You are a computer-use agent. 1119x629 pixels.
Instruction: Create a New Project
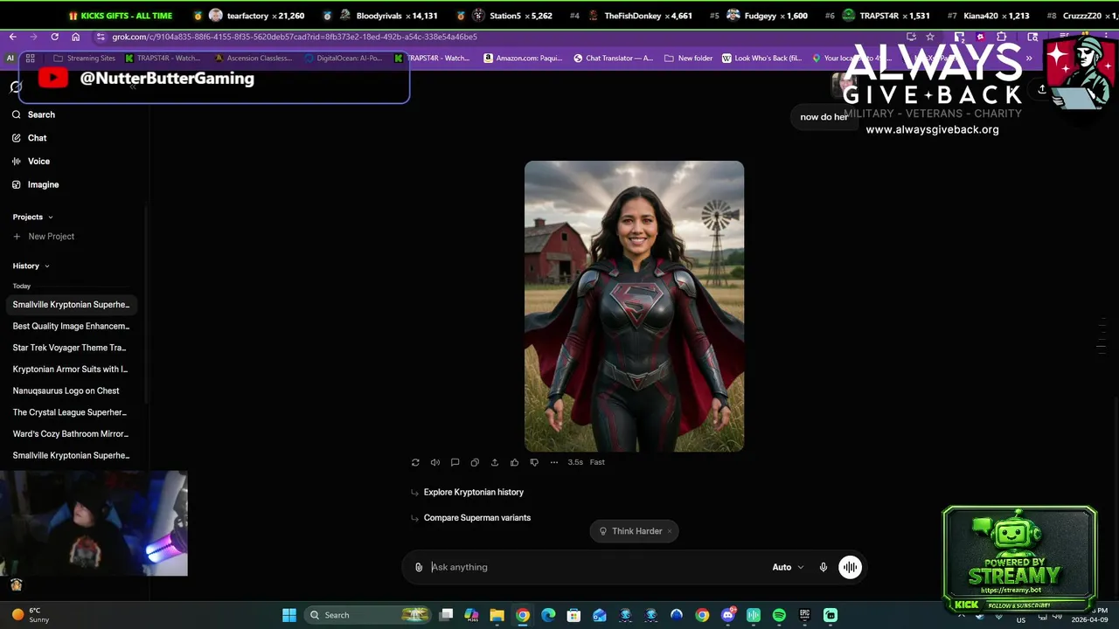[x=44, y=237]
